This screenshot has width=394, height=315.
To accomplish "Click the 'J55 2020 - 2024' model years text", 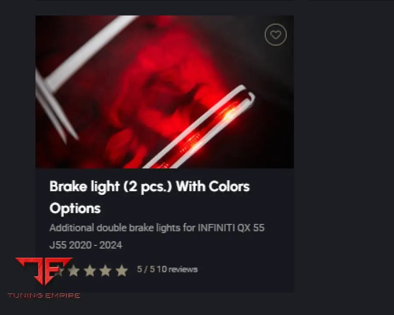I will pyautogui.click(x=86, y=245).
